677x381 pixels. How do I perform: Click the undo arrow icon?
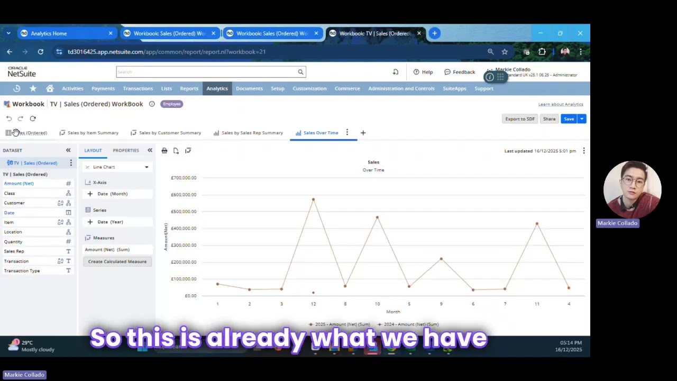pyautogui.click(x=9, y=119)
